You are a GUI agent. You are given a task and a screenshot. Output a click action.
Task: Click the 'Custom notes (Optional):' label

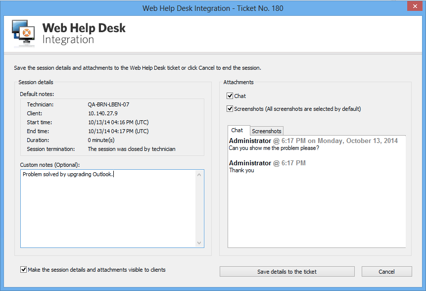(49, 165)
